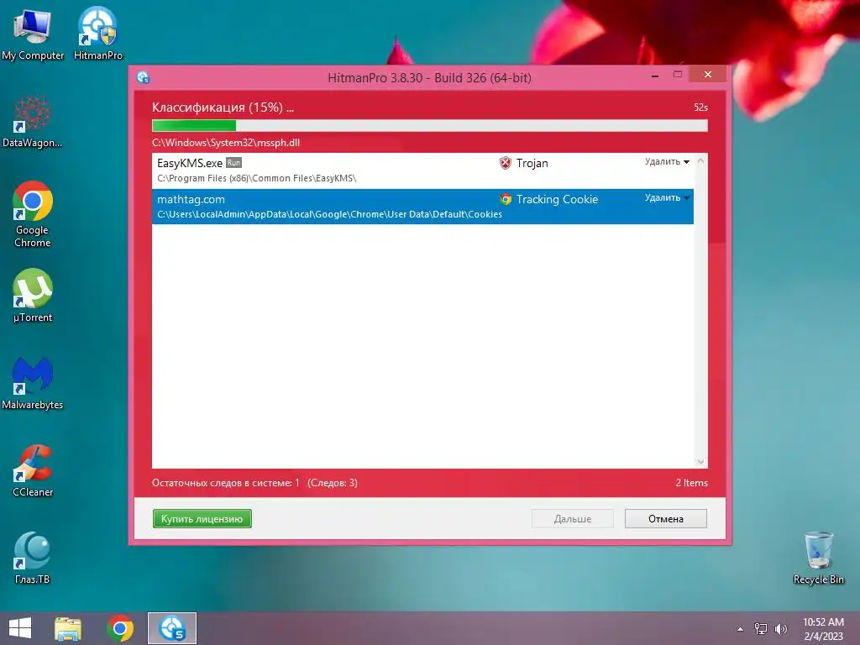
Task: Click the Классификация (15%) status heading
Action: click(223, 107)
